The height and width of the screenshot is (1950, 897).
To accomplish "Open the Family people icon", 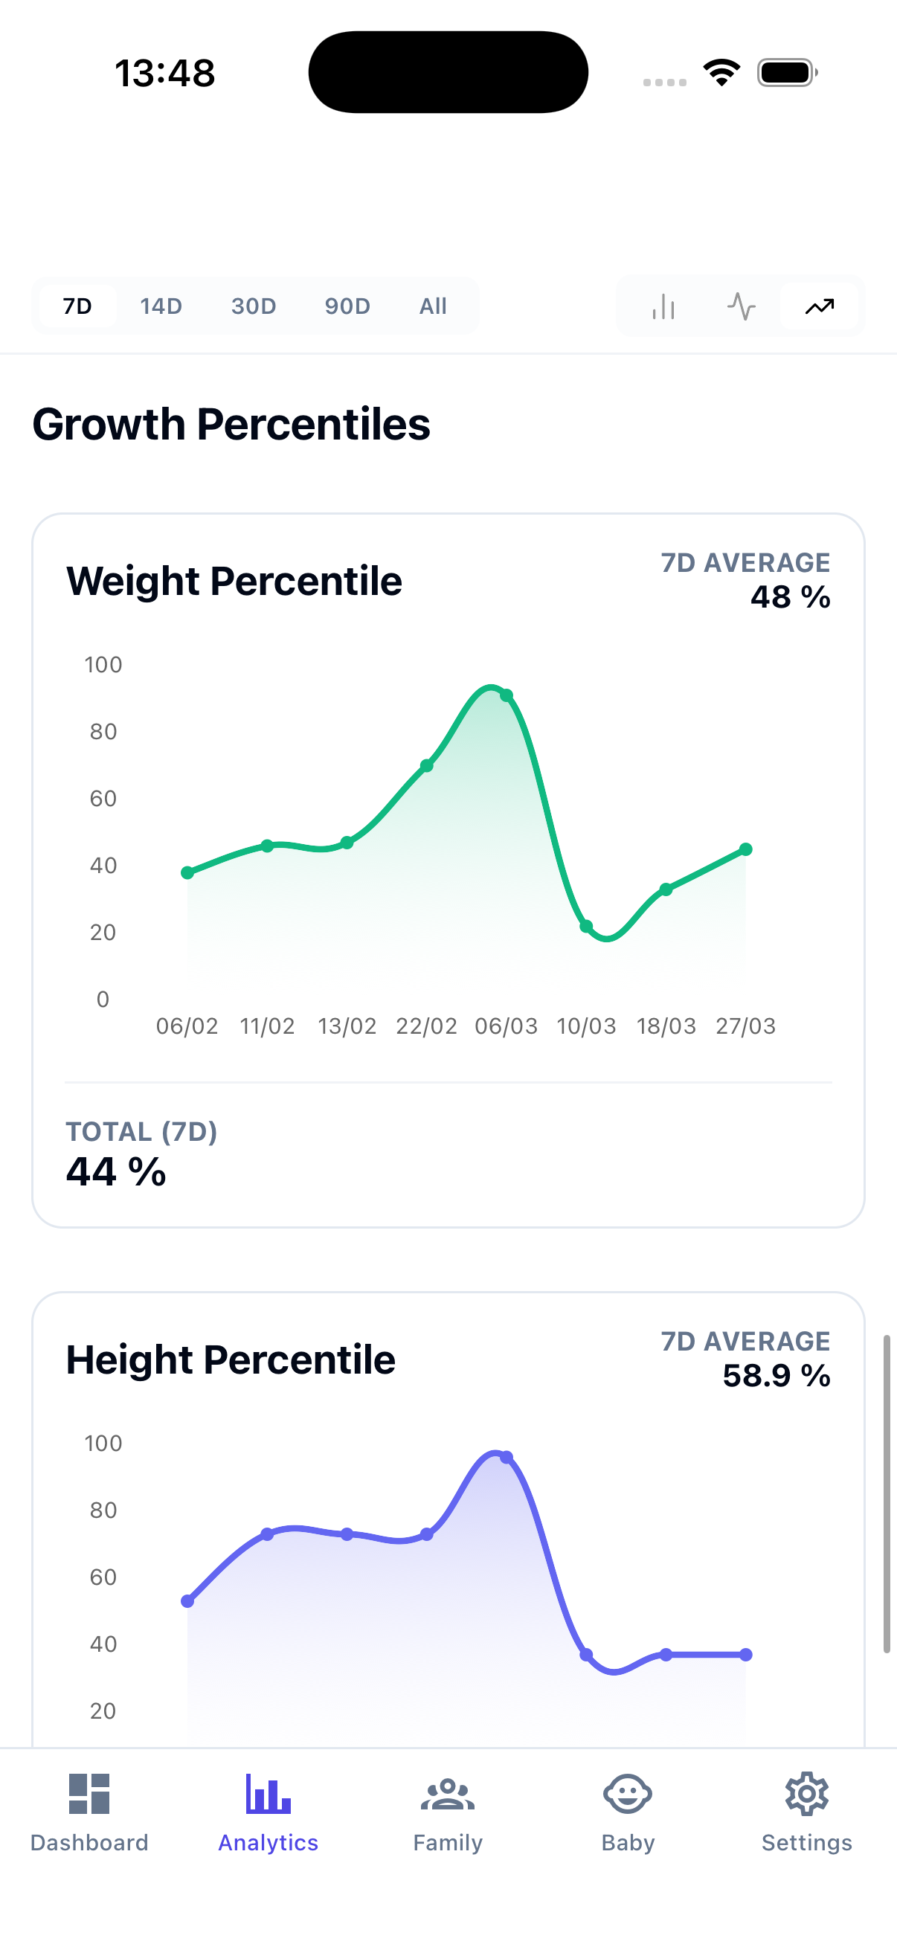I will click(x=447, y=1793).
